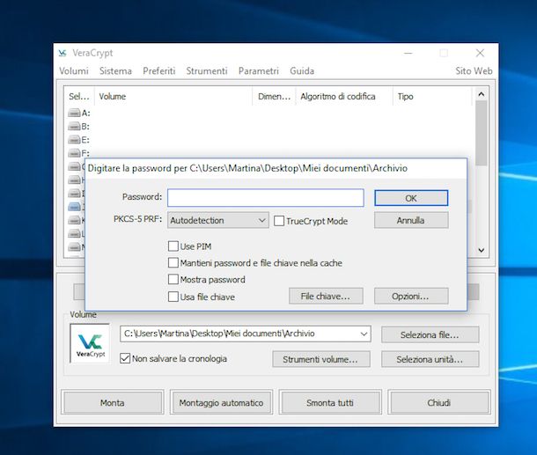Select drive B: icon in list
This screenshot has width=537, height=455.
click(x=74, y=127)
